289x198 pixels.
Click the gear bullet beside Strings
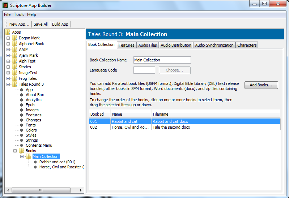point(22,140)
